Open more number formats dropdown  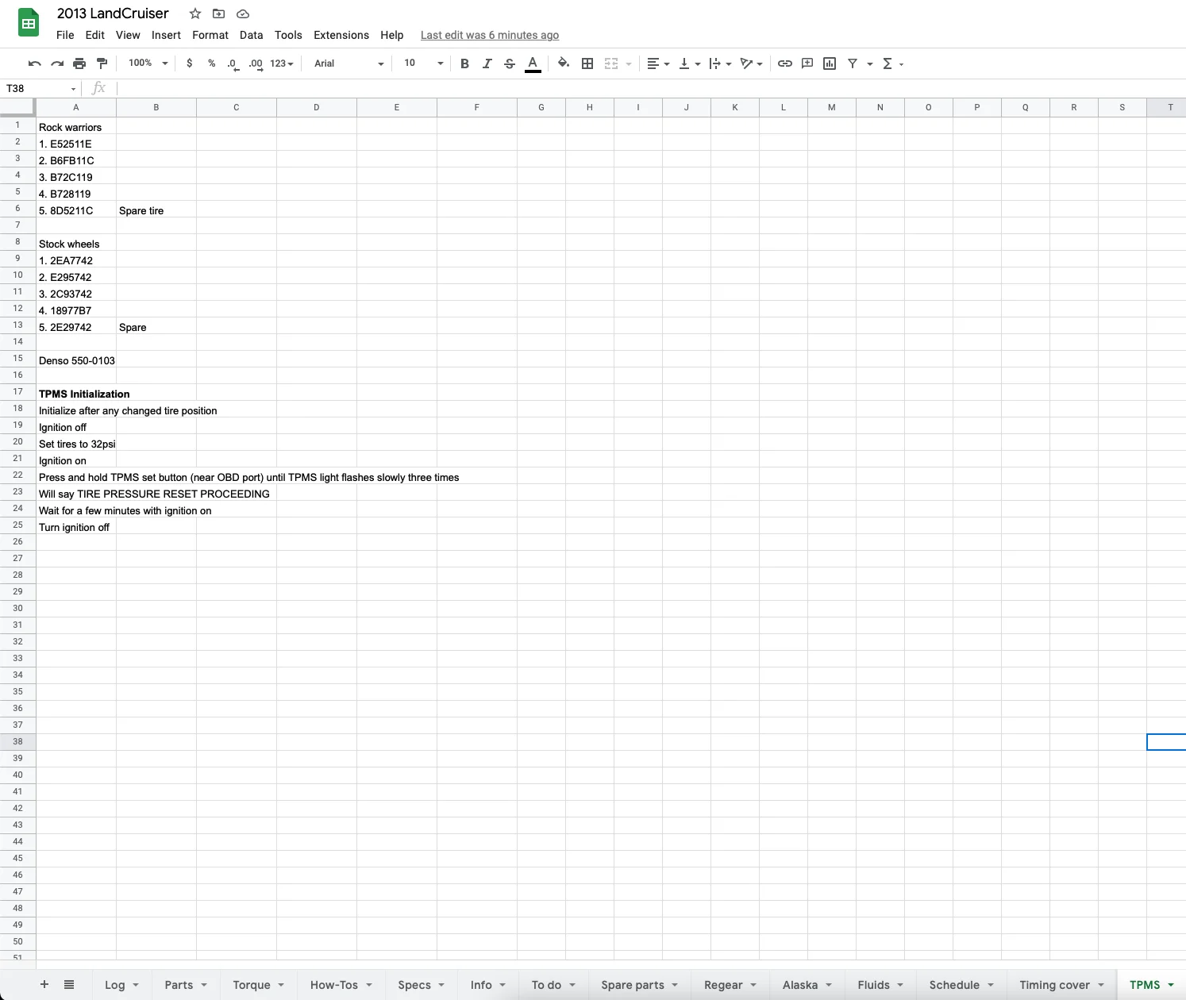pyautogui.click(x=282, y=63)
